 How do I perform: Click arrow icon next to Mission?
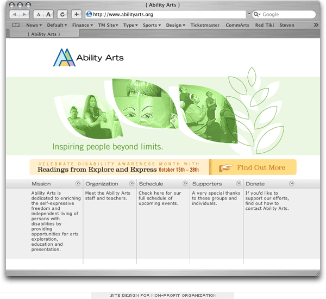tap(78, 184)
